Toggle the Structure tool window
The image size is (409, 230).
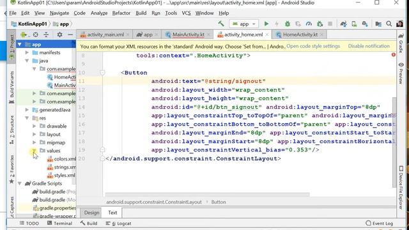(x=12, y=130)
